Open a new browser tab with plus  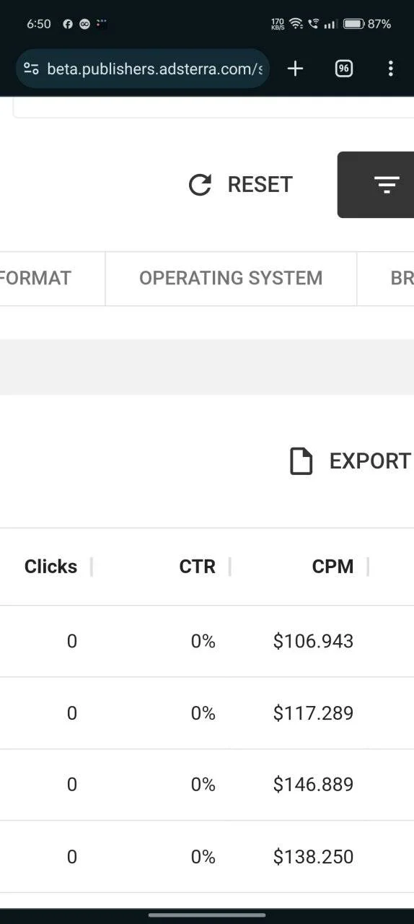pos(295,69)
